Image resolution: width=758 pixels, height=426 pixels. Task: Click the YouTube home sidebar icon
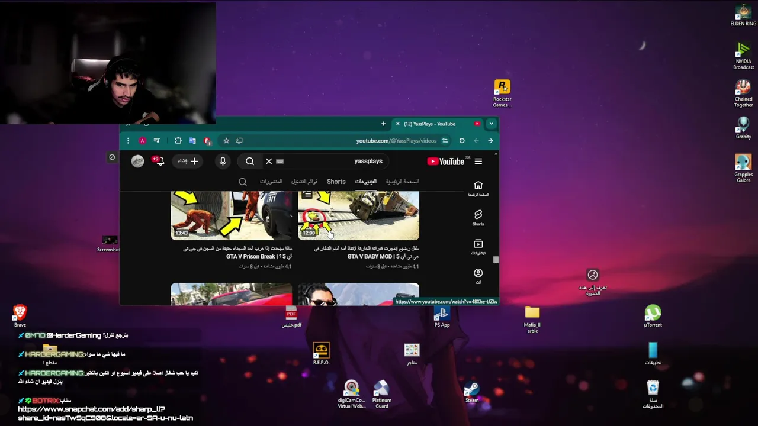tap(478, 188)
